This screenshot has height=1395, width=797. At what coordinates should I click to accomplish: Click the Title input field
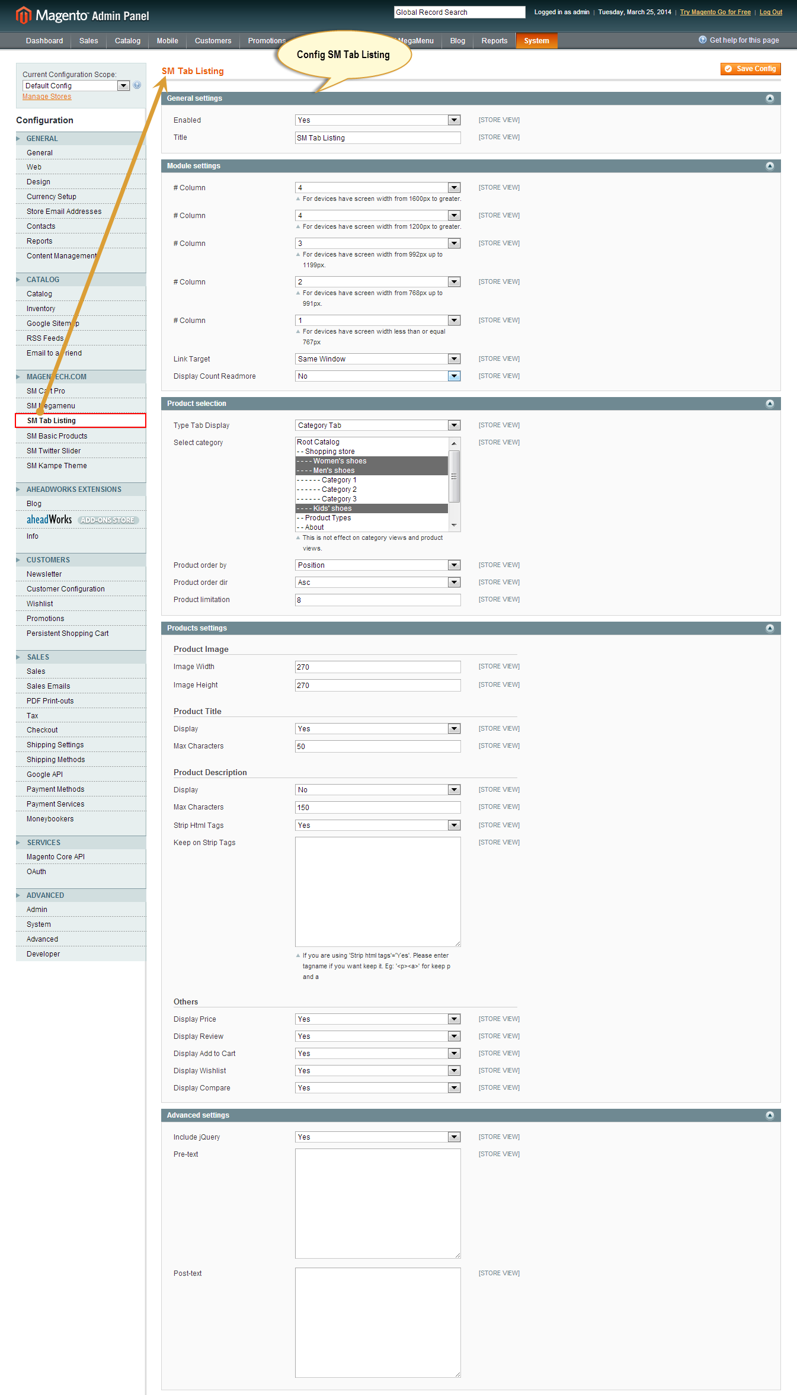coord(377,138)
